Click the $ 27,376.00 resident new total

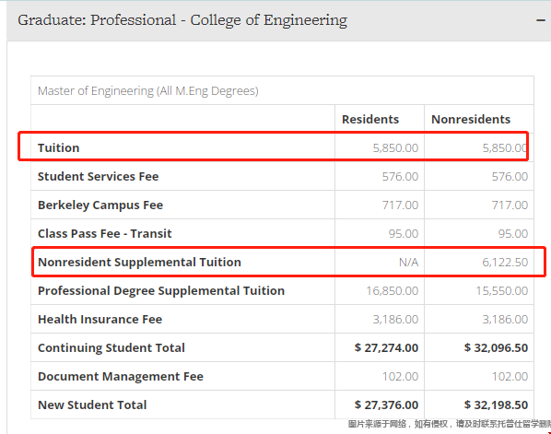(x=386, y=405)
